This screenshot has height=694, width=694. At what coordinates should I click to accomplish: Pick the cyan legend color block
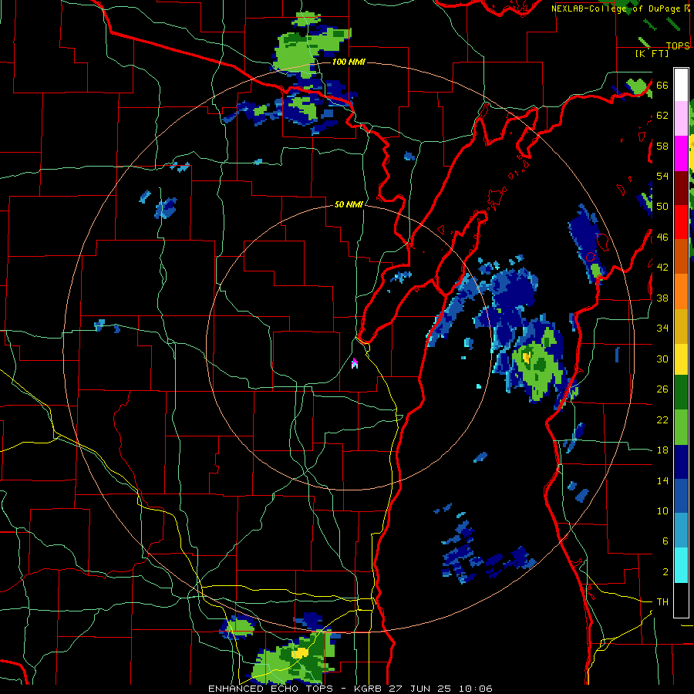[681, 565]
